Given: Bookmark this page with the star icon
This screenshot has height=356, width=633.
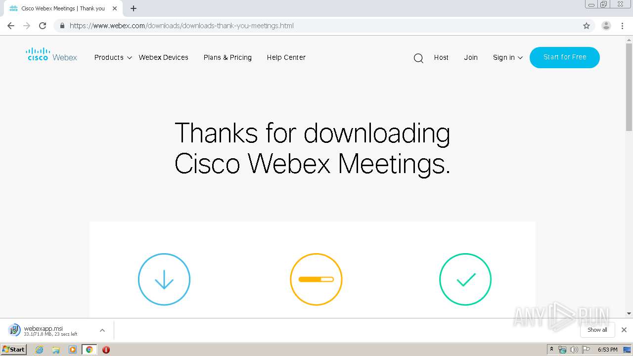Looking at the screenshot, I should click(x=587, y=26).
